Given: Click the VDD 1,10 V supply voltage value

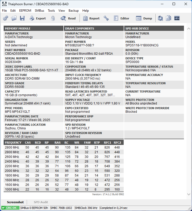Looking at the screenshot, I should click(x=93, y=103).
